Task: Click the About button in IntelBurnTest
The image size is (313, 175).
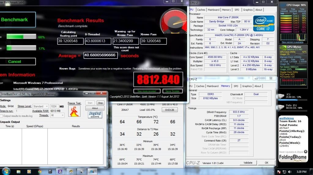Action: pos(95,108)
